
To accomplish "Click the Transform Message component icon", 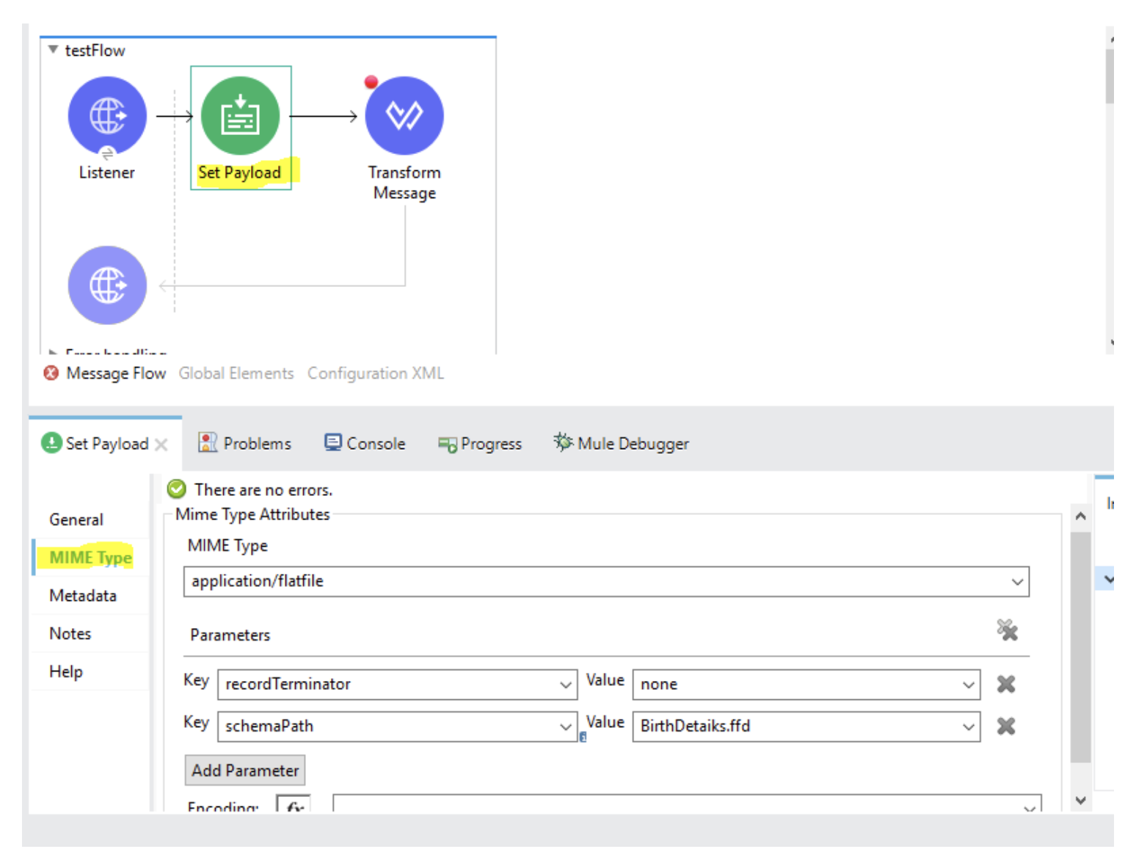I will coord(404,116).
